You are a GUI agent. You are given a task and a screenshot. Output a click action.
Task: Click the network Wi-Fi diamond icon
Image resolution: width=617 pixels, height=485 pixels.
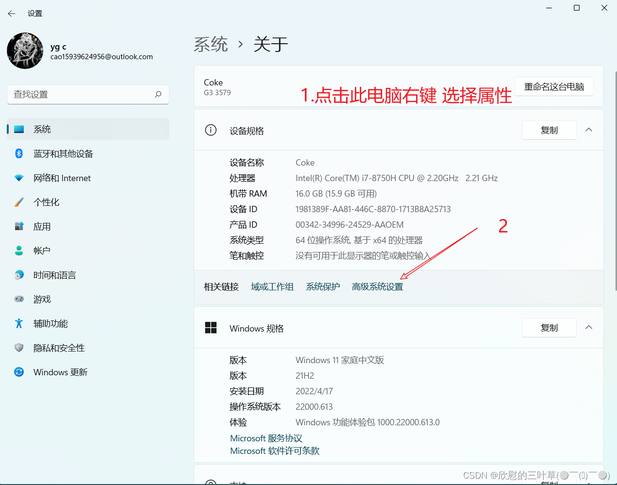coord(19,178)
